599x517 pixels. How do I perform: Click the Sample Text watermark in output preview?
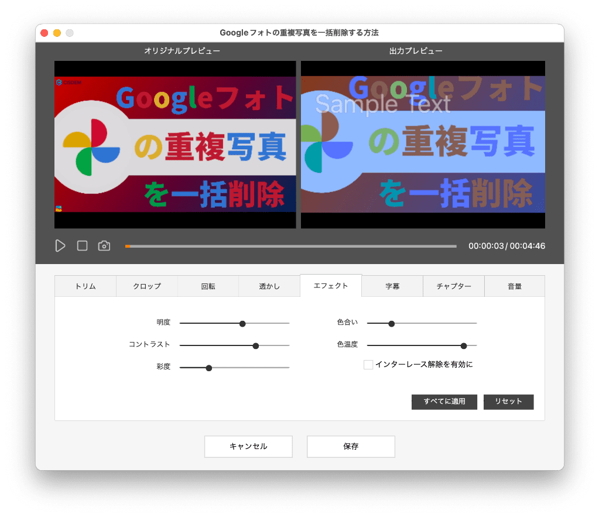(383, 104)
